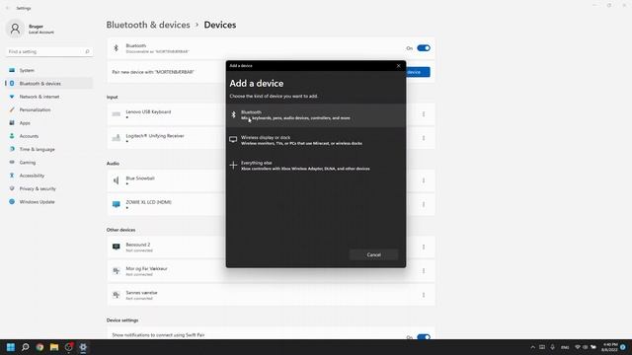Open Chrome from the taskbar

(x=39, y=347)
